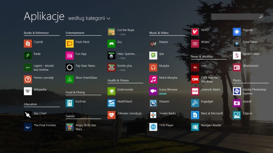This screenshot has height=153, width=273.
Task: Launch the CNN App for Windows icon
Action: [x=195, y=79]
